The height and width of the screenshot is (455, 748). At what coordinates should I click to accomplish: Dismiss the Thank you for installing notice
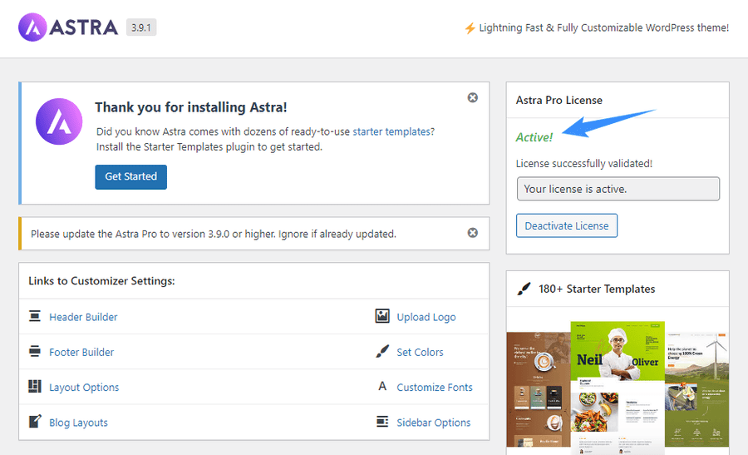[472, 98]
